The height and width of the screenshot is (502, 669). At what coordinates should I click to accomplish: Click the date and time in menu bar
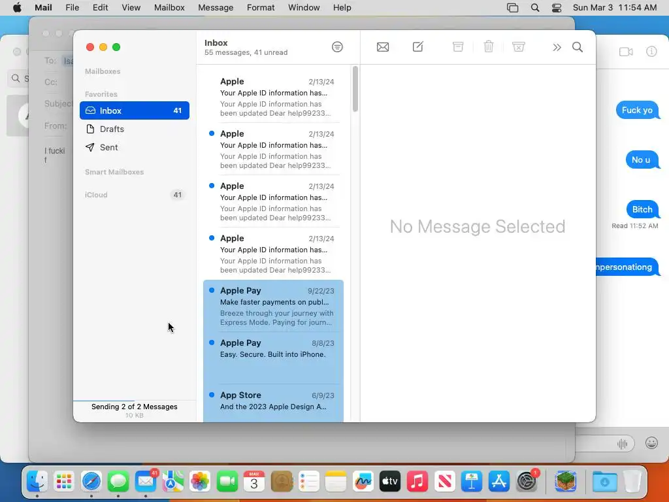coord(615,8)
